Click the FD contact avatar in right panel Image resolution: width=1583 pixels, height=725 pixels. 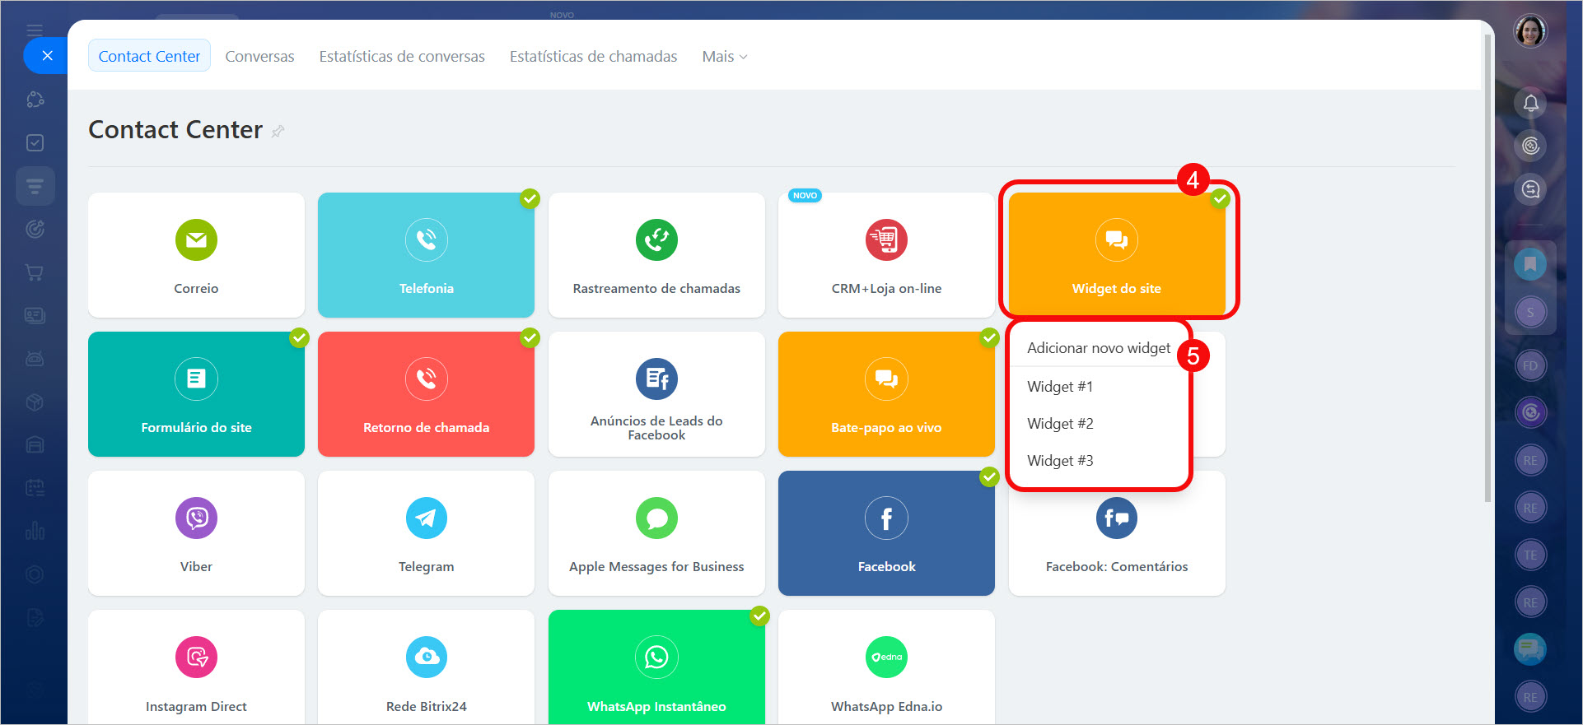coord(1530,365)
